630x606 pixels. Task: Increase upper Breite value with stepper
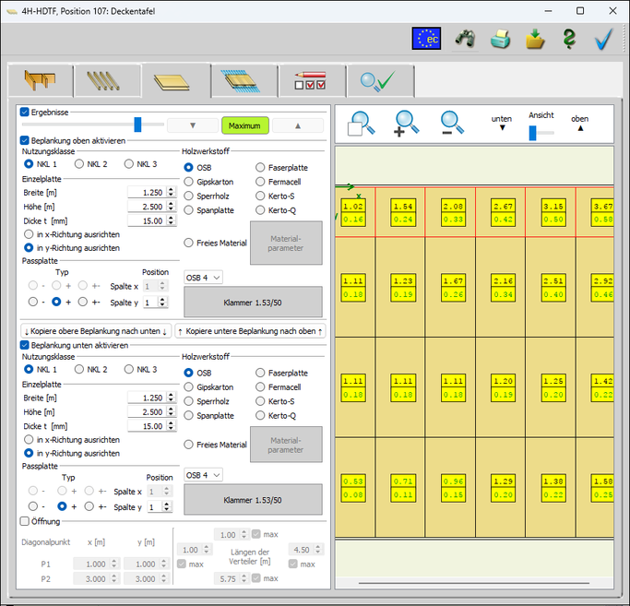click(172, 190)
